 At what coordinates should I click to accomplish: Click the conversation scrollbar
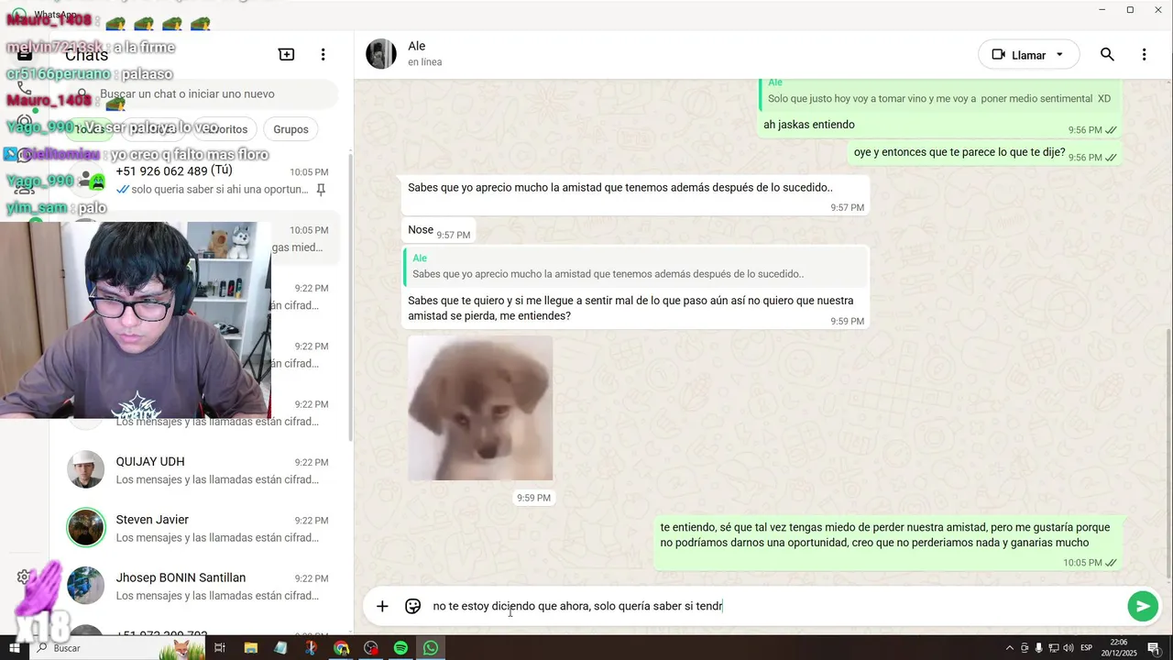[1168, 454]
